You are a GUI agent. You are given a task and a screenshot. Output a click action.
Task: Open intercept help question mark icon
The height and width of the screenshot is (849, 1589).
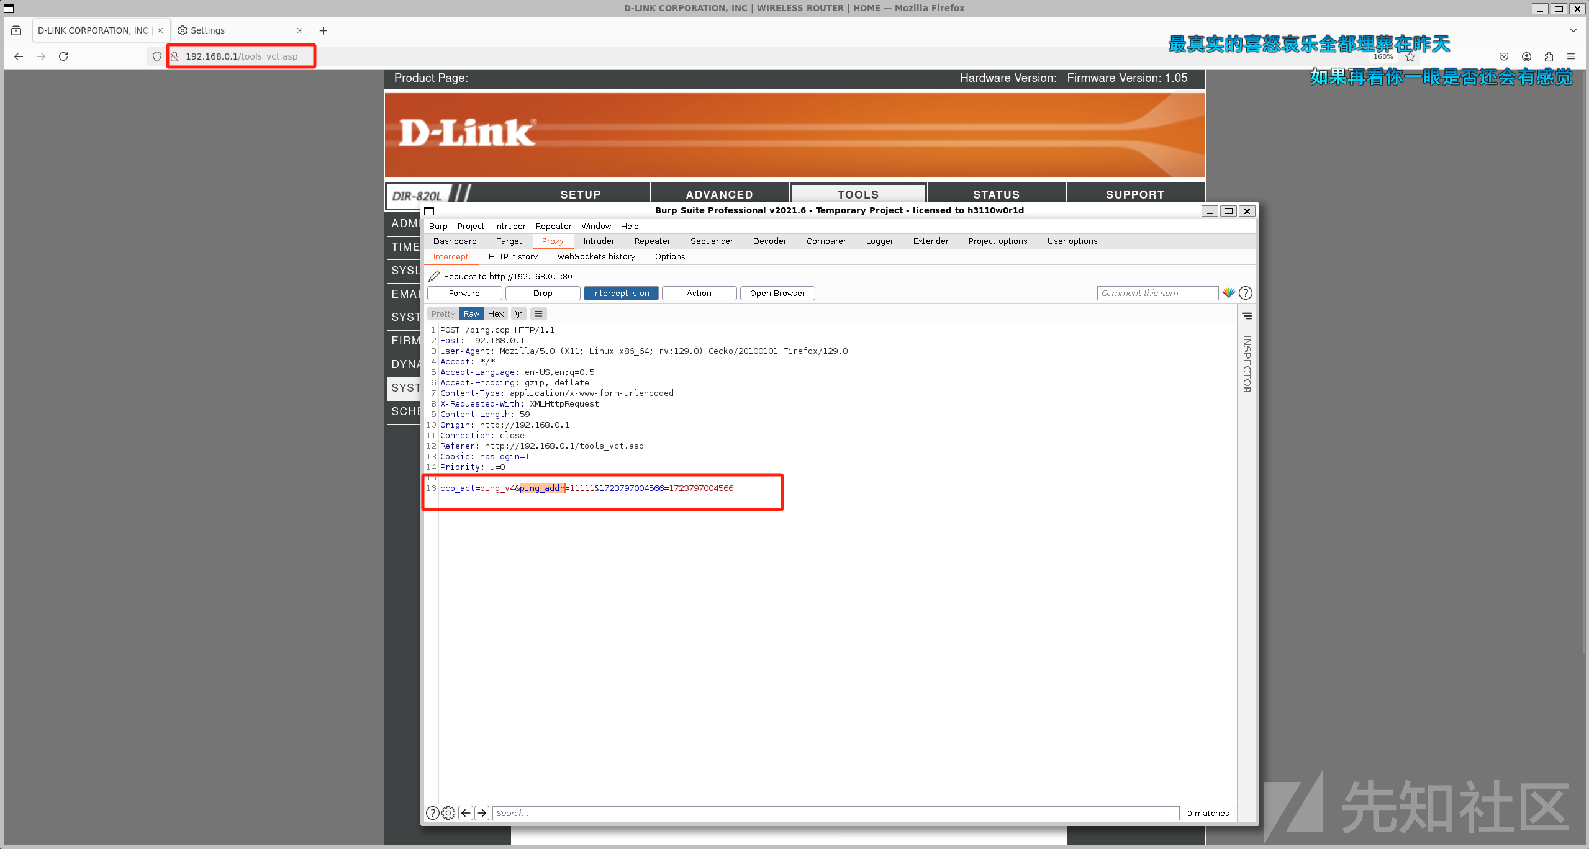[1246, 293]
